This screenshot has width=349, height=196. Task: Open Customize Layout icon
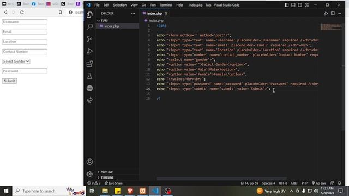[306, 5]
